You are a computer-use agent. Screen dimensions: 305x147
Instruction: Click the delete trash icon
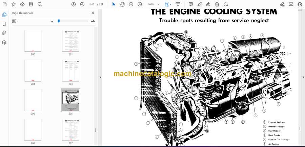(x=217, y=4)
